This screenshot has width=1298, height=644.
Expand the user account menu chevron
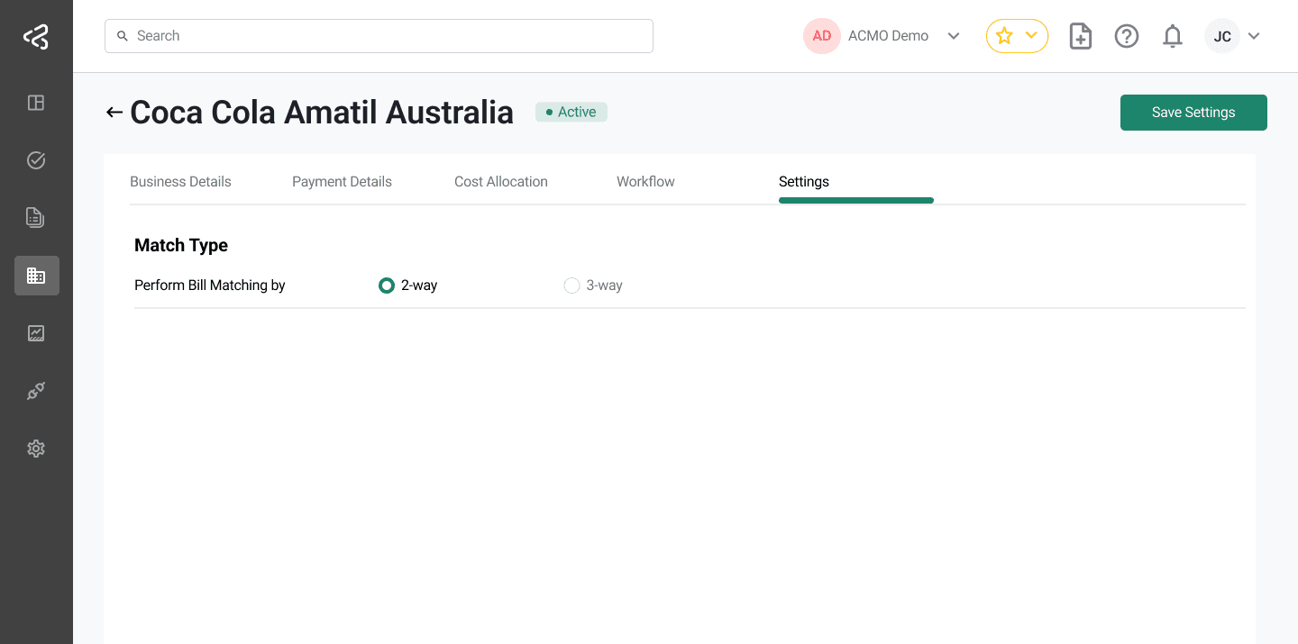point(1254,36)
